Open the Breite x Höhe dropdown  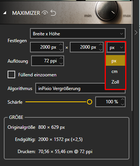click(78, 33)
